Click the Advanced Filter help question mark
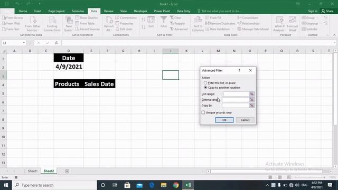 pyautogui.click(x=239, y=70)
